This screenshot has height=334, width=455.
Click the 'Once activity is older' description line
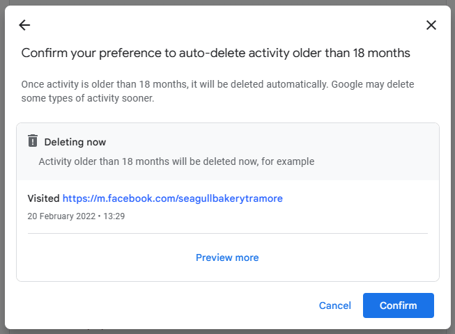pos(217,85)
